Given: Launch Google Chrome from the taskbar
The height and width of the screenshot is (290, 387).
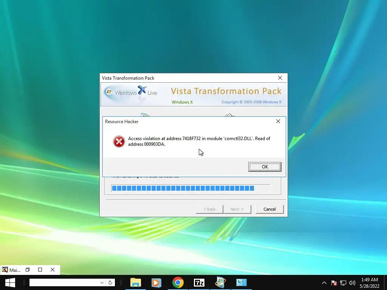Looking at the screenshot, I should [x=178, y=282].
